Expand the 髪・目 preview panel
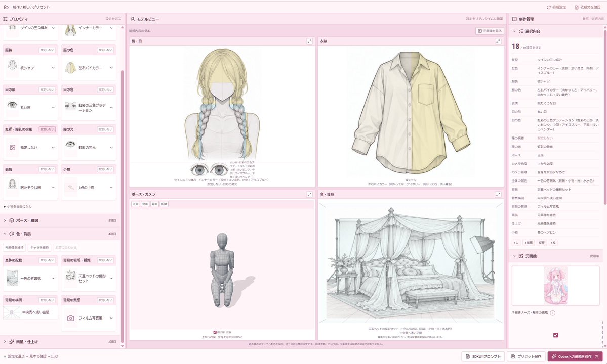The height and width of the screenshot is (364, 607). (x=309, y=41)
